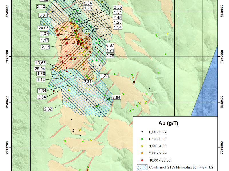
Task: Click the green dot legend symbol for 0,25 - 0,99
Action: 142,139
